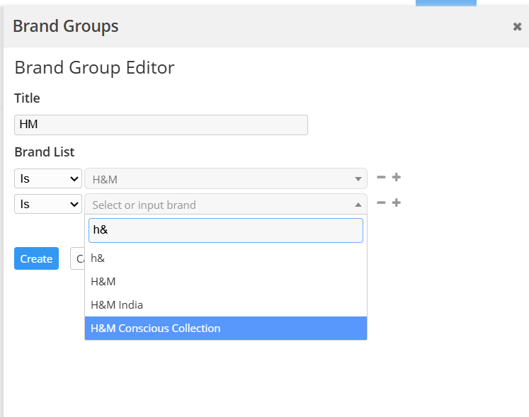Click the "Title" field label
This screenshot has height=417, width=529.
point(28,98)
